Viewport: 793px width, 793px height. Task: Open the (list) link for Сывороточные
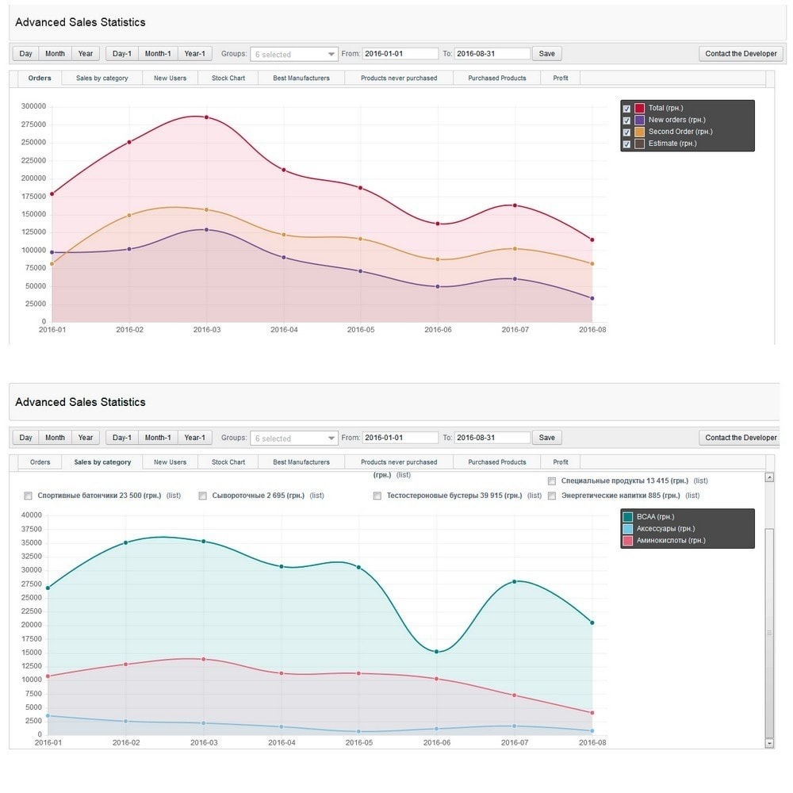(317, 496)
